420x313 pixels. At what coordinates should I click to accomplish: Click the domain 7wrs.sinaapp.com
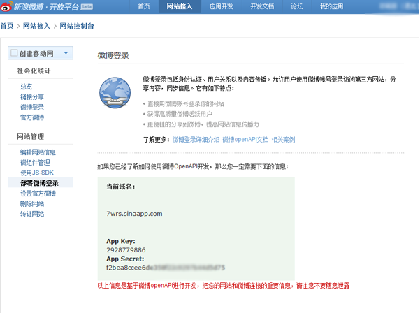tap(134, 214)
